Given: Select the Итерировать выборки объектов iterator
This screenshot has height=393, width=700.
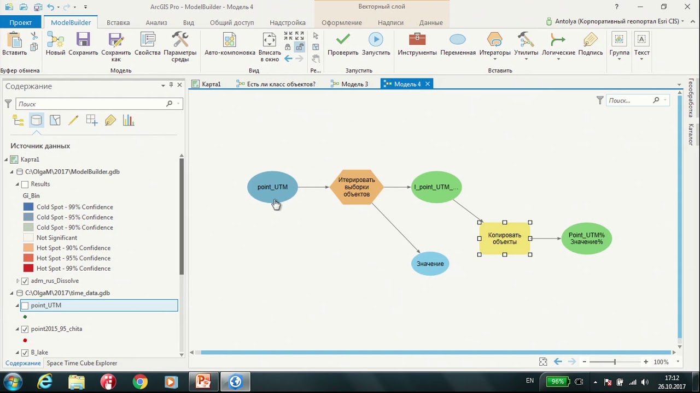Looking at the screenshot, I should pyautogui.click(x=357, y=187).
